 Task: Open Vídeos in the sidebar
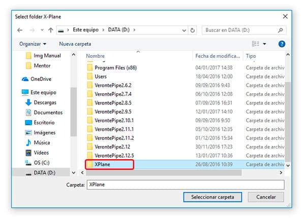37,153
